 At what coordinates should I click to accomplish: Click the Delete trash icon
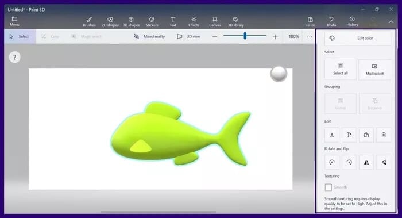click(384, 135)
